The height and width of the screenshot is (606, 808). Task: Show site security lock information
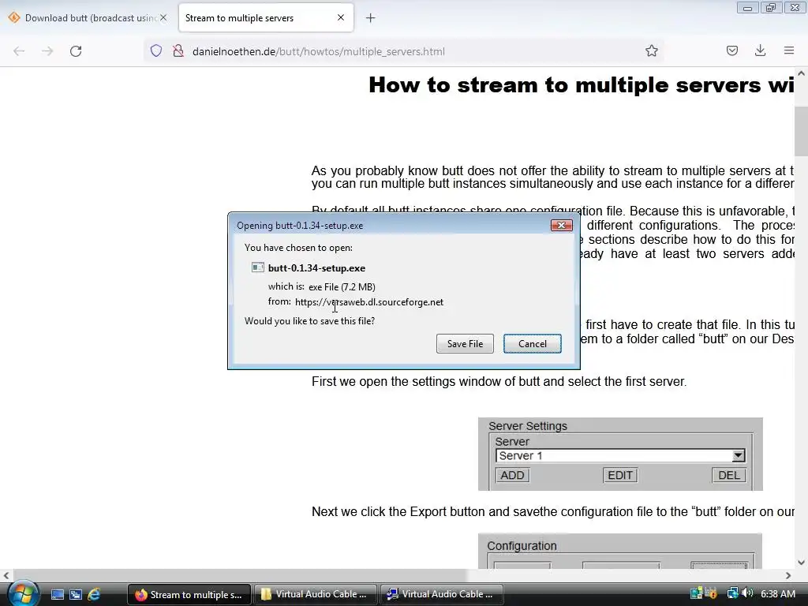178,50
